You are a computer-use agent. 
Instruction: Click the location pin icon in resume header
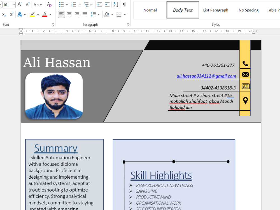tap(245, 100)
